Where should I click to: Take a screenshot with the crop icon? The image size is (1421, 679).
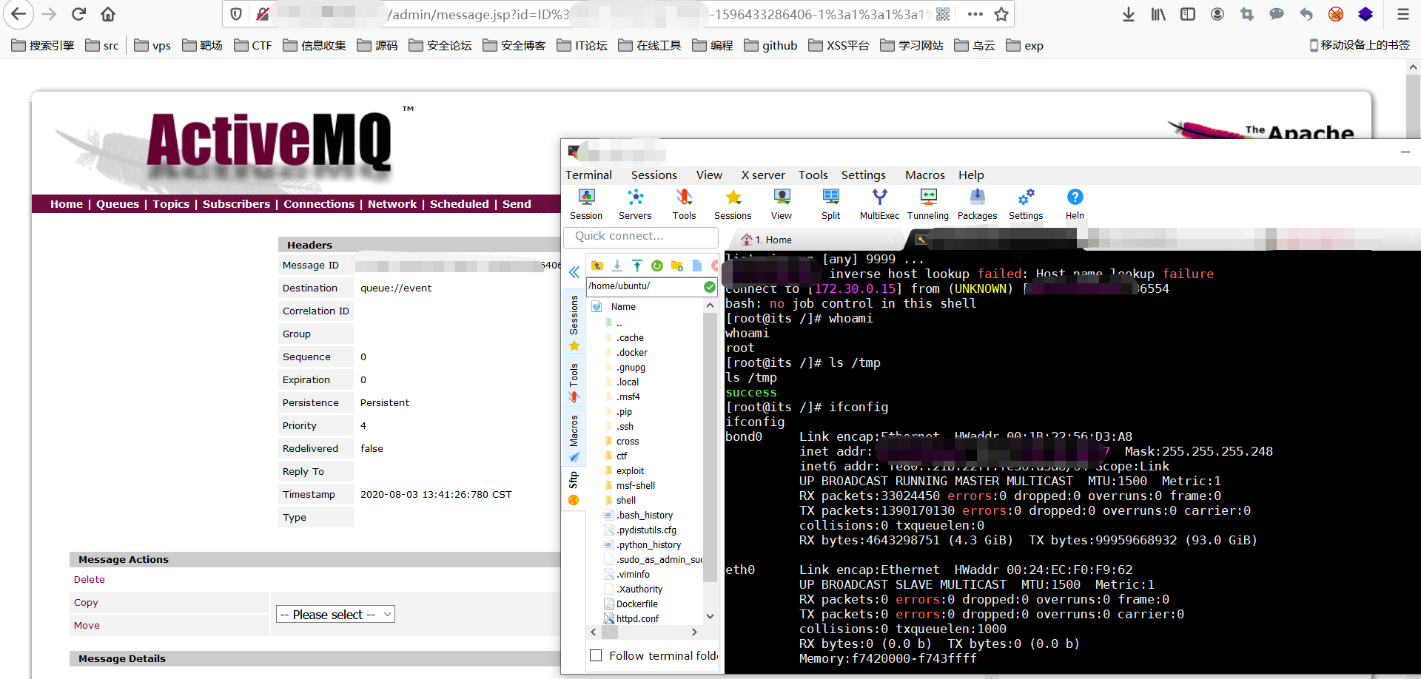click(1247, 14)
